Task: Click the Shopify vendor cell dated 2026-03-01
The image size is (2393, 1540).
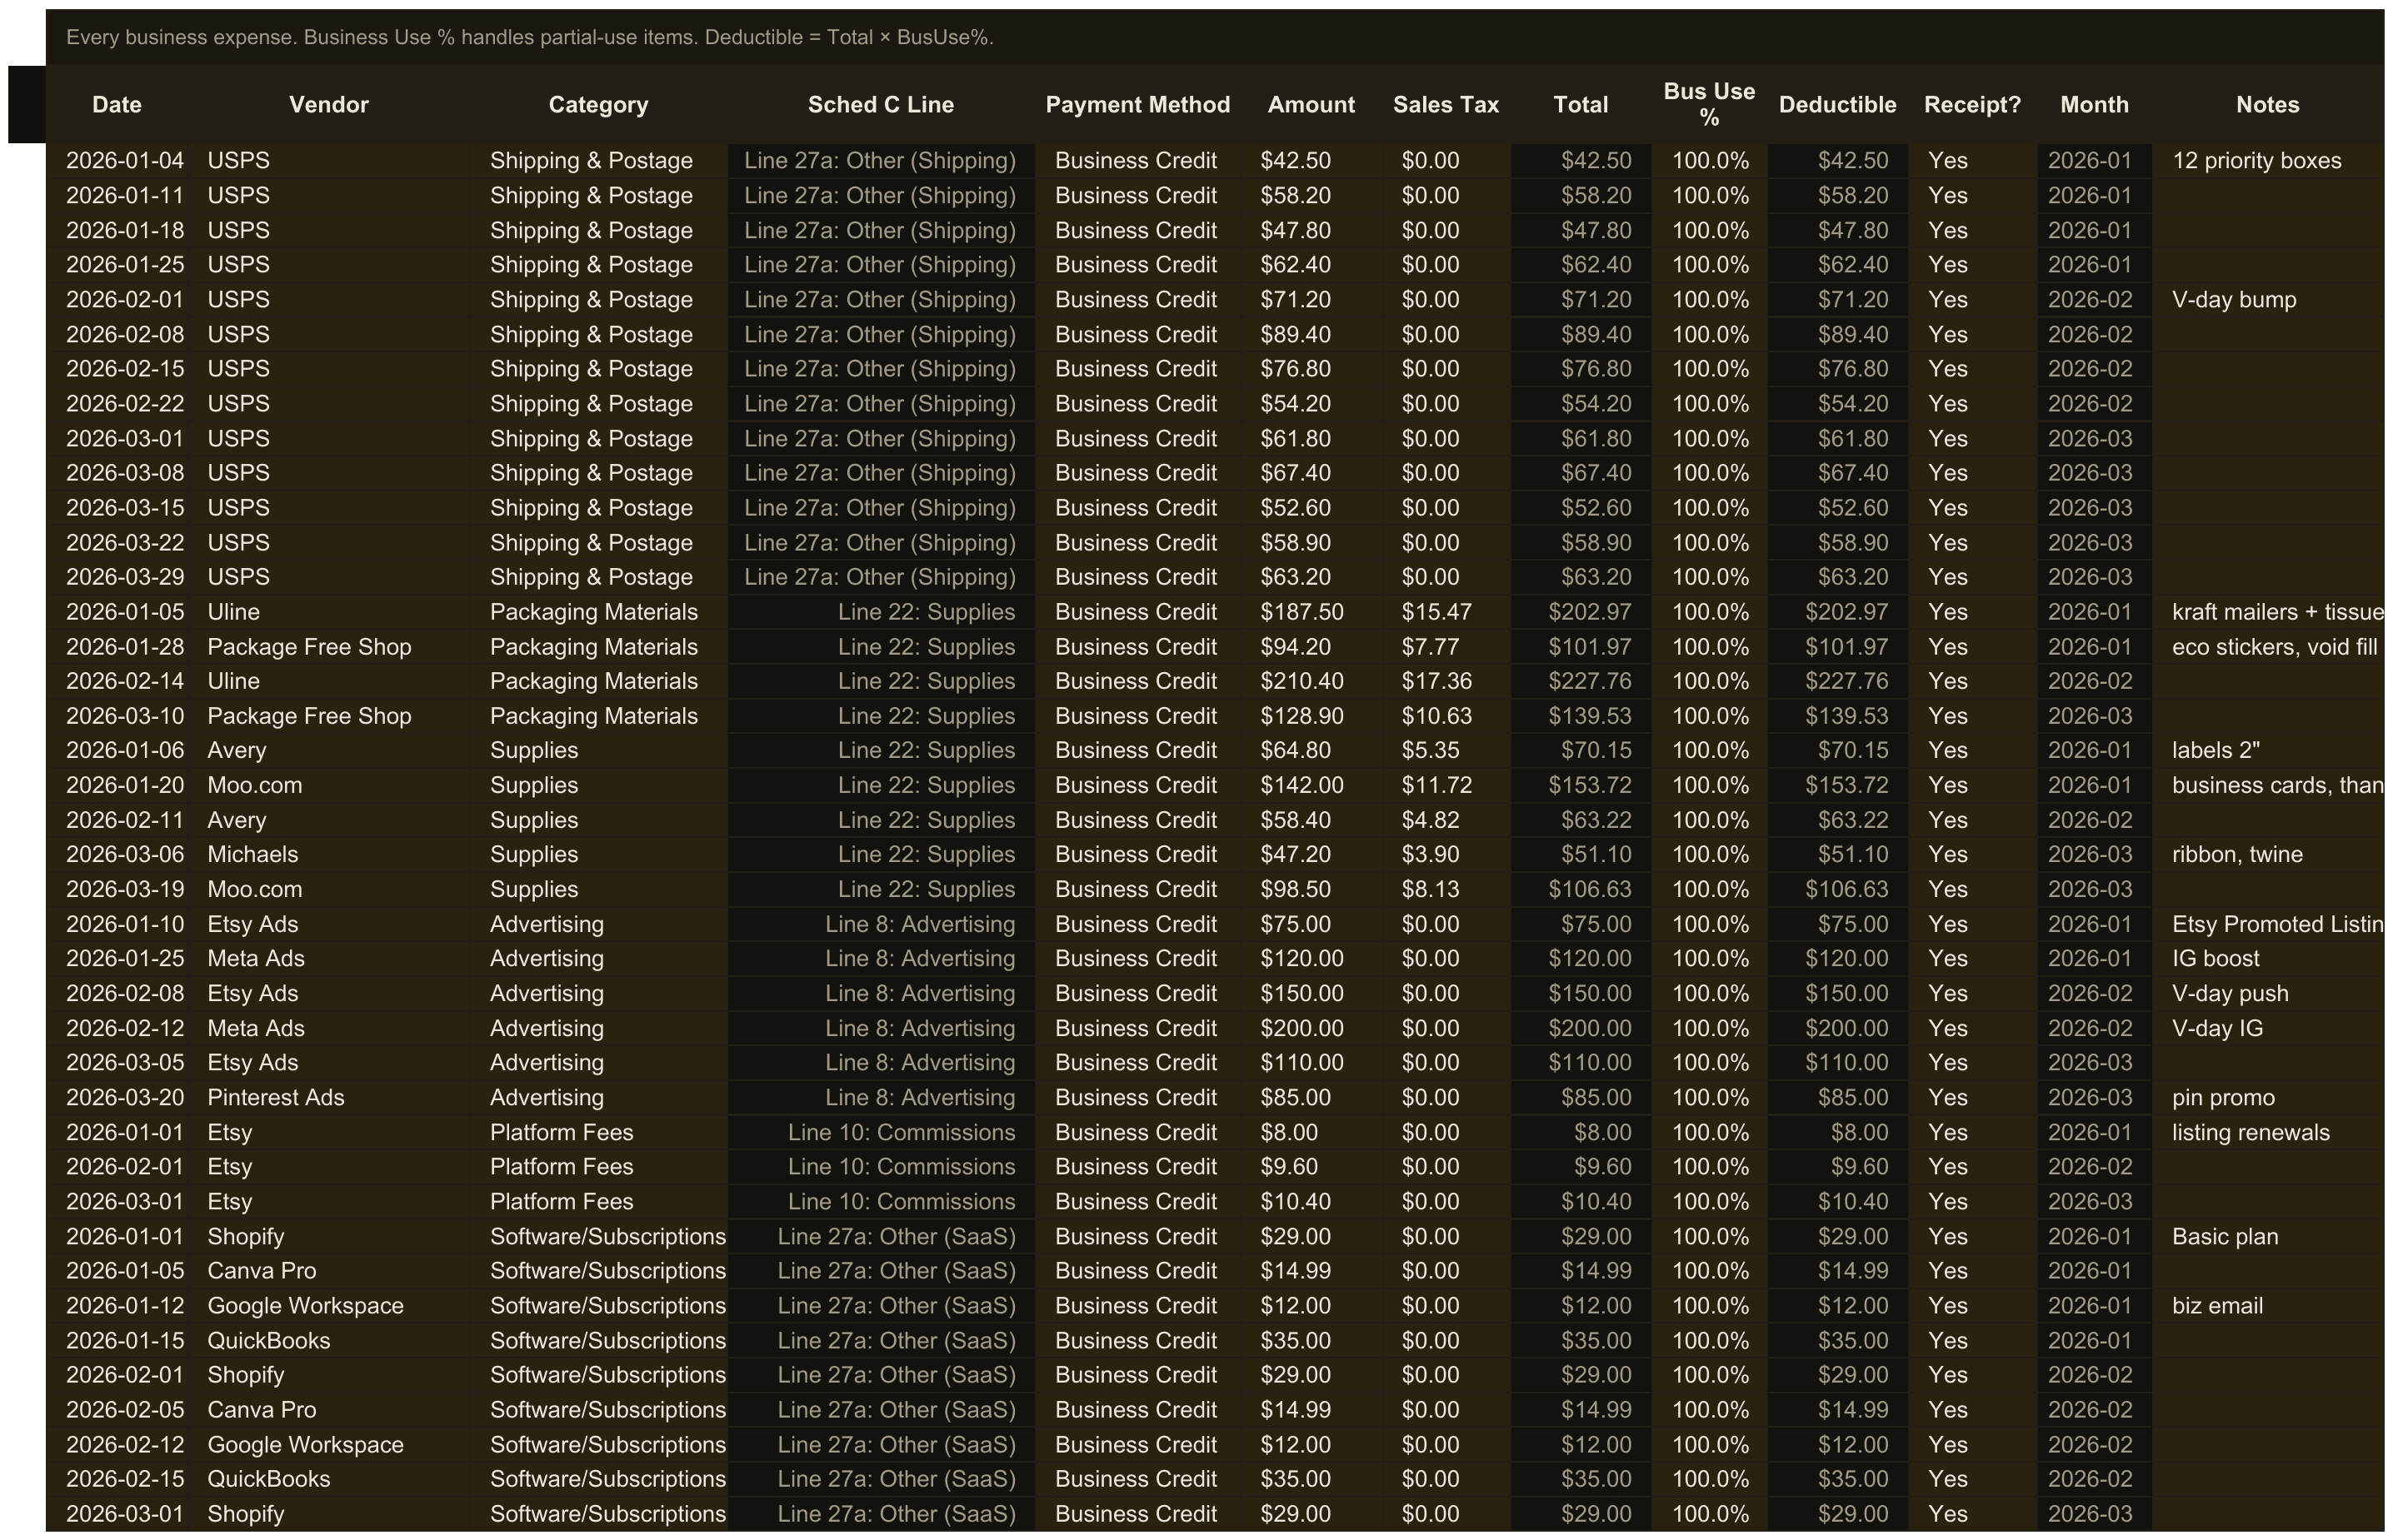Action: click(329, 1513)
